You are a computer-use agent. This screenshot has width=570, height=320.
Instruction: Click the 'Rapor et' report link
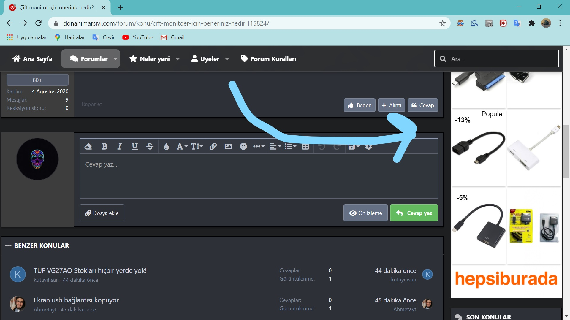[x=92, y=104]
